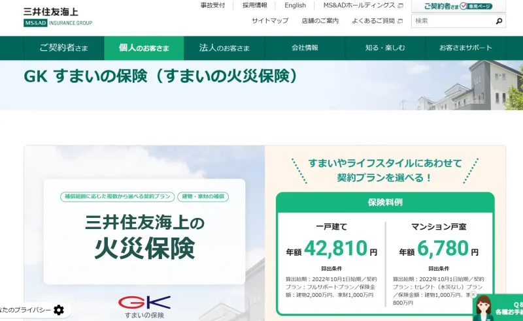Open 店舗のご案内 link
The height and width of the screenshot is (321, 523).
tap(320, 21)
